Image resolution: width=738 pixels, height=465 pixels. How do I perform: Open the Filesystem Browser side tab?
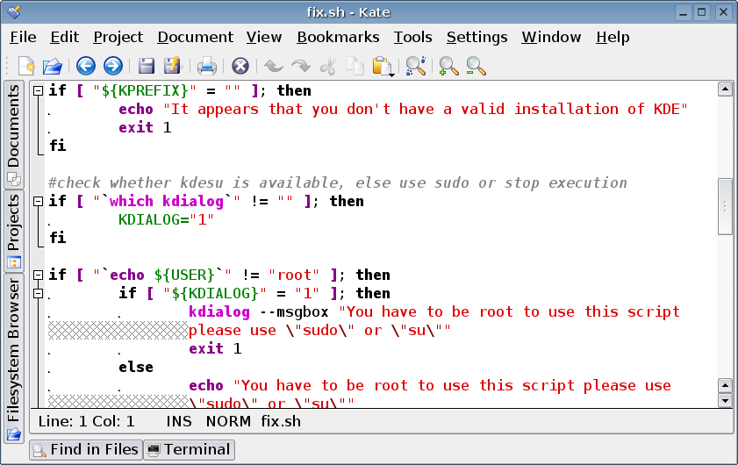click(x=14, y=359)
